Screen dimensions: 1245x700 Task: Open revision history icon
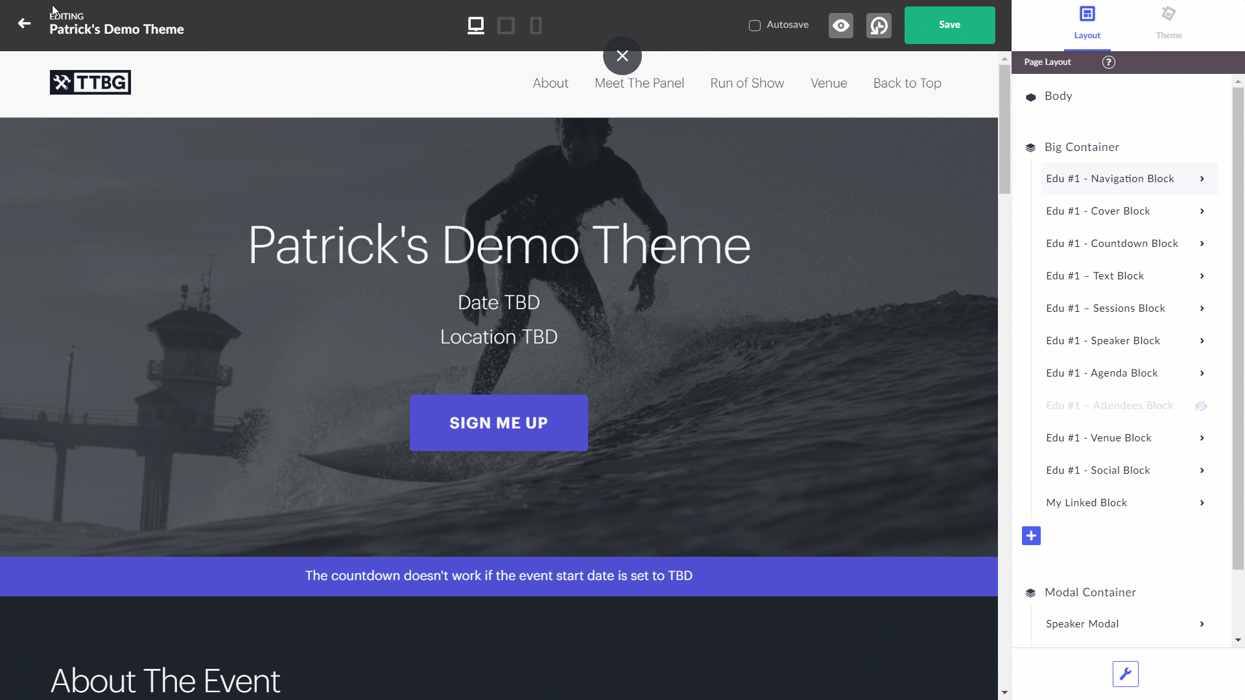coord(879,25)
